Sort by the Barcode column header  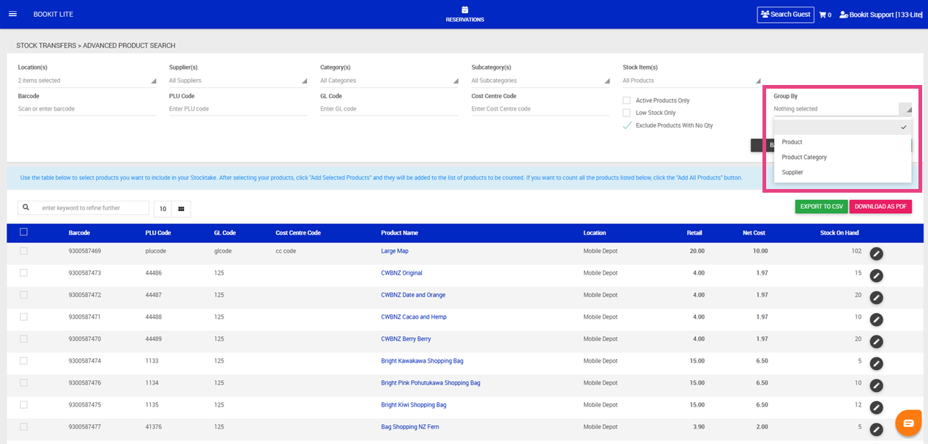[x=79, y=233]
